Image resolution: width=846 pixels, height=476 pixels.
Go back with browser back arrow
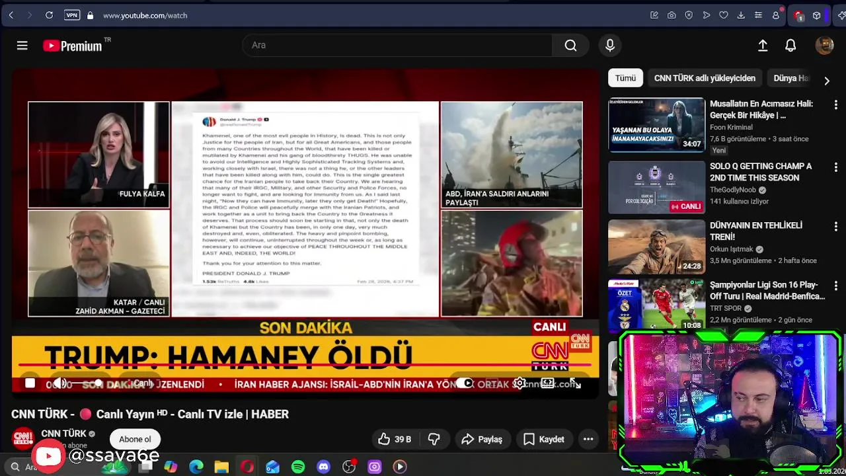[11, 15]
